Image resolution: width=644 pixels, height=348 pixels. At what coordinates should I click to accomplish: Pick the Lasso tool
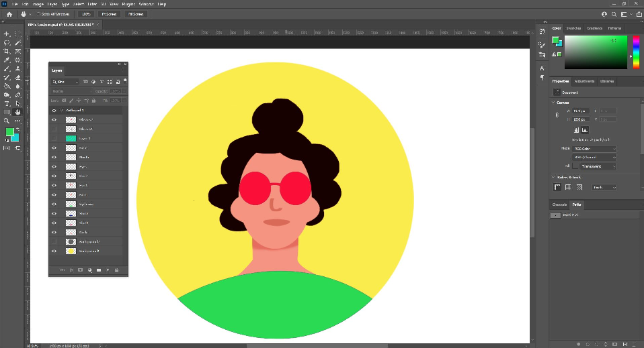tap(7, 43)
